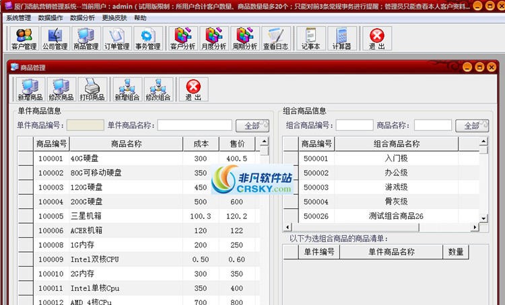
Task: Click price value 400.5
Action: (237, 159)
